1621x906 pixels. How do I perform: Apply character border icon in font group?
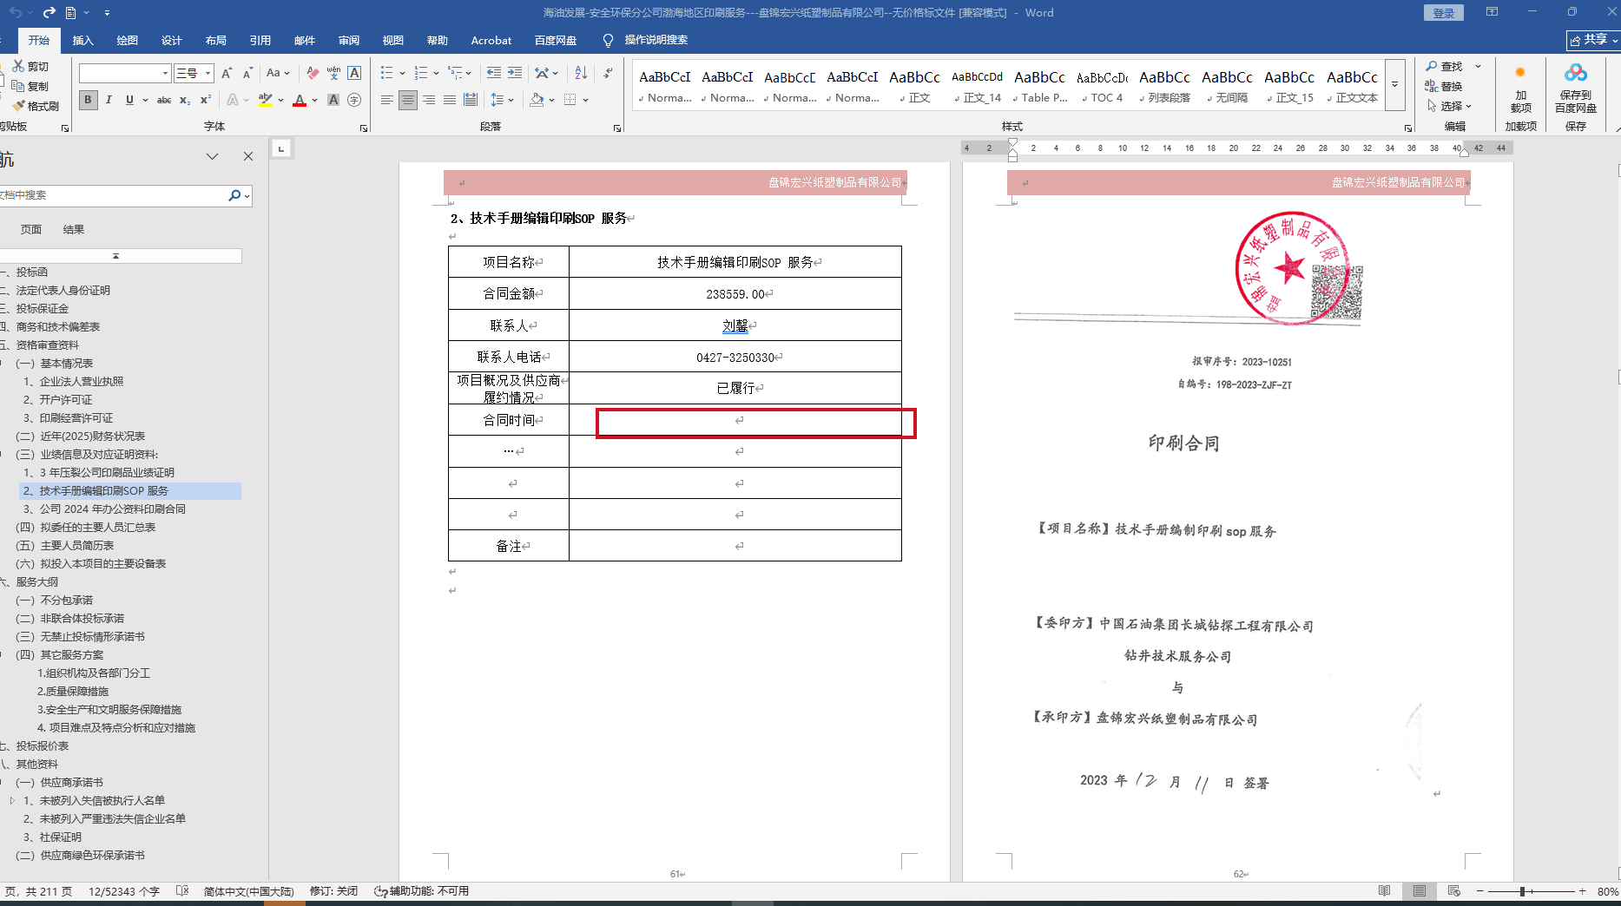(x=354, y=73)
